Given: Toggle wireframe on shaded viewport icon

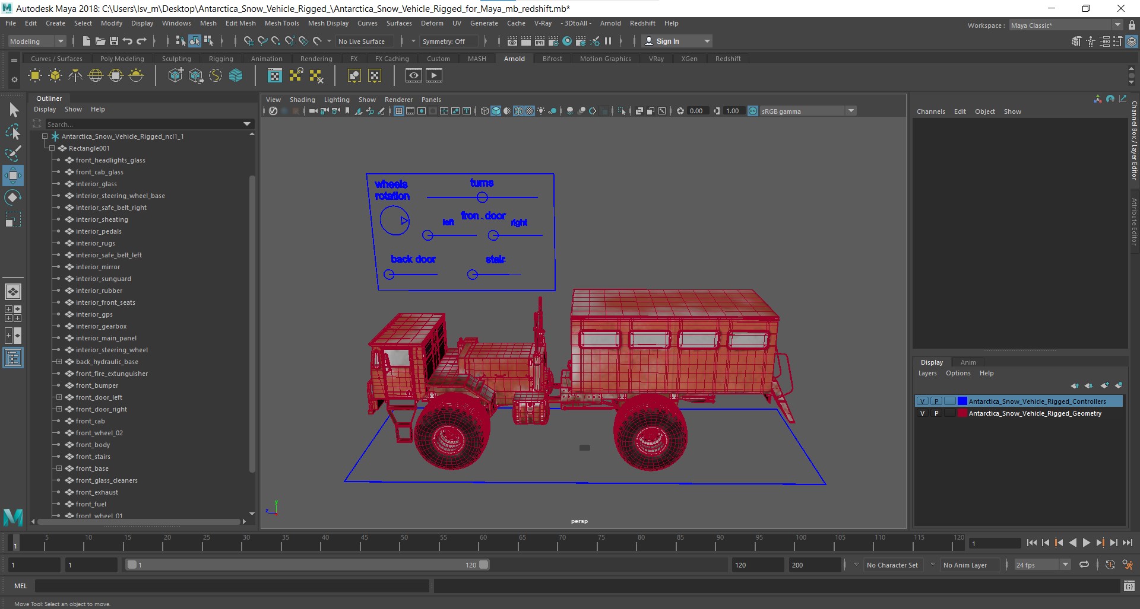Looking at the screenshot, I should coord(518,111).
